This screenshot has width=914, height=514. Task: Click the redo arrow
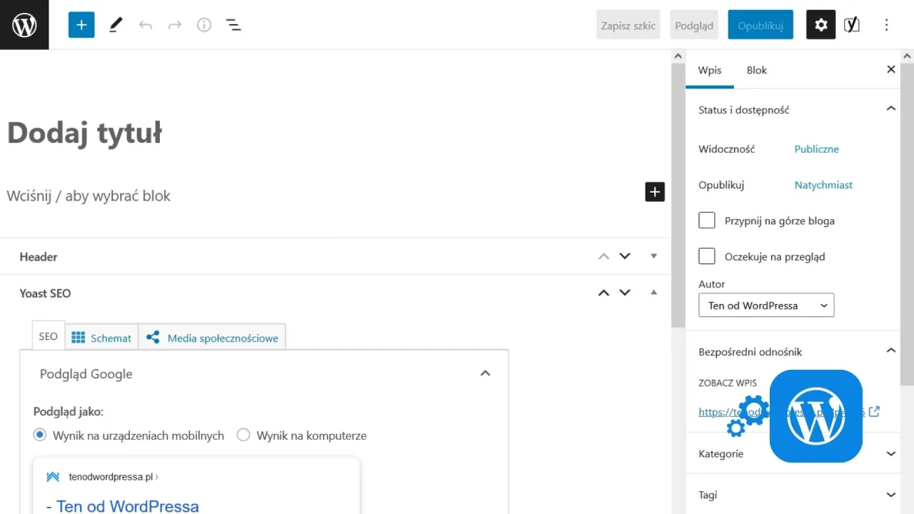pos(174,24)
